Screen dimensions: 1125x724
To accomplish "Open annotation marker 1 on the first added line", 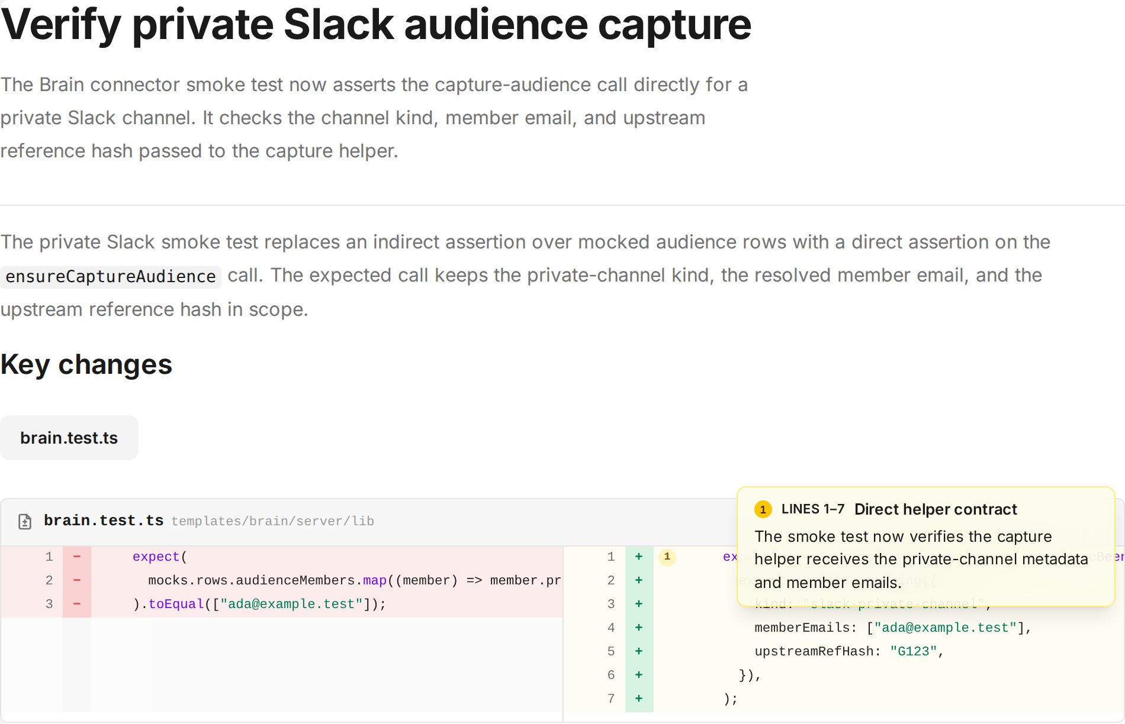I will click(x=667, y=557).
